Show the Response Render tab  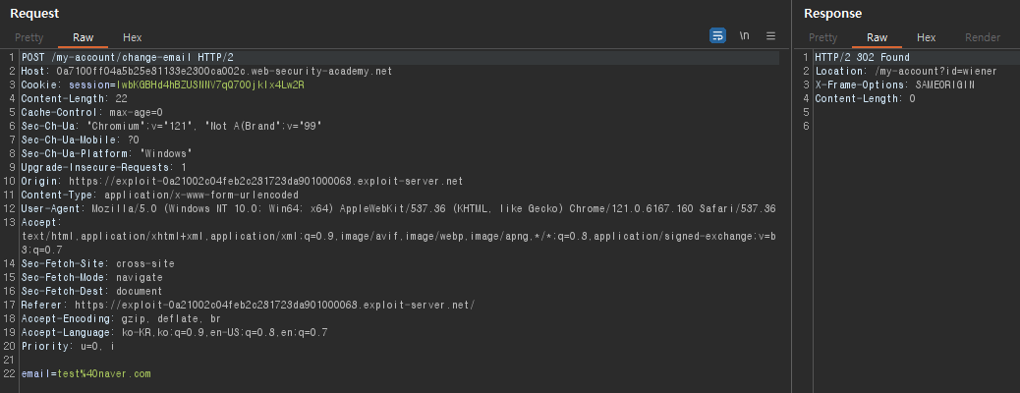pyautogui.click(x=983, y=37)
